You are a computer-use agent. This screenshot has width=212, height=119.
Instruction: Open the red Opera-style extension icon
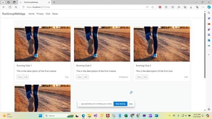160,7
